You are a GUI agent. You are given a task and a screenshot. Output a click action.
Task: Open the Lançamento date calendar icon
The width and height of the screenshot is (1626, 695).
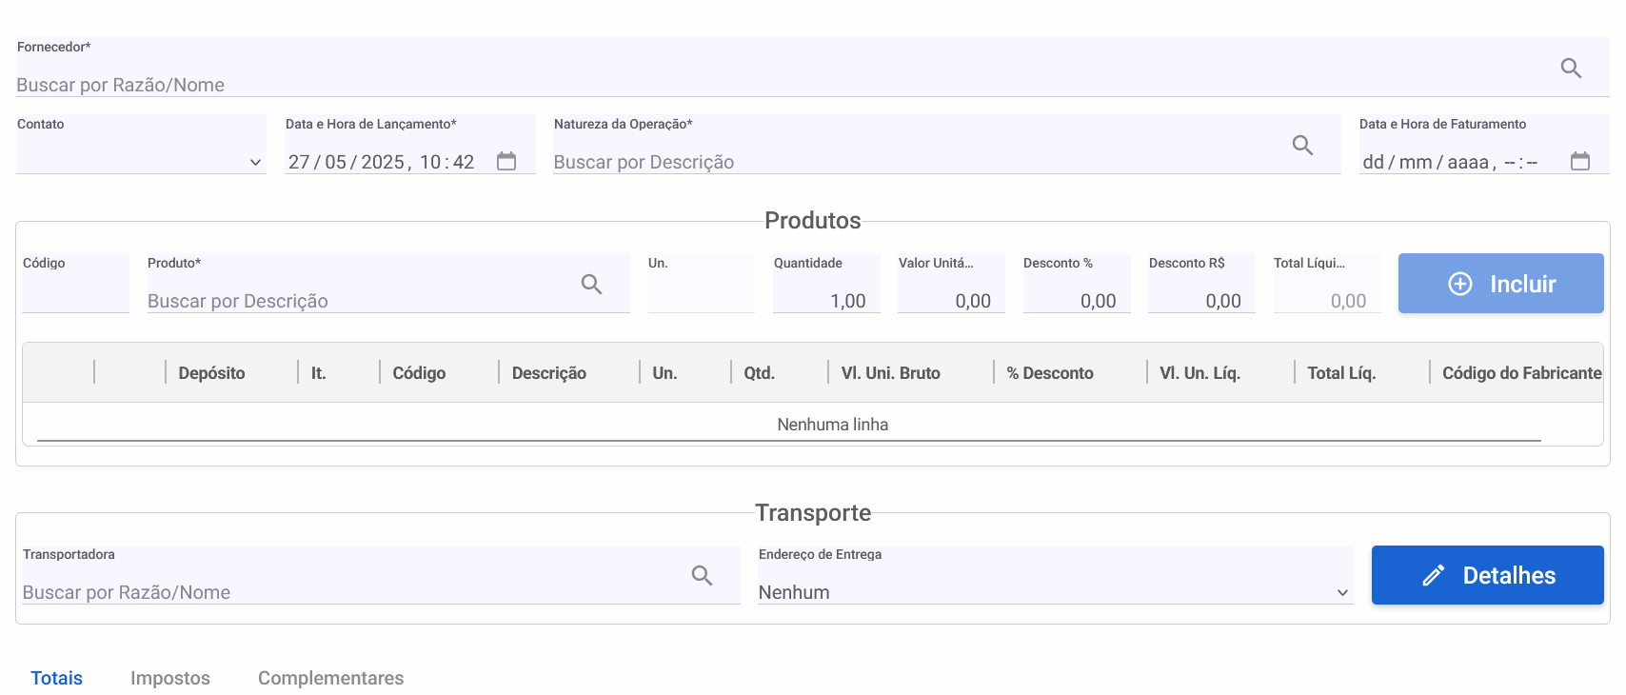click(x=506, y=162)
